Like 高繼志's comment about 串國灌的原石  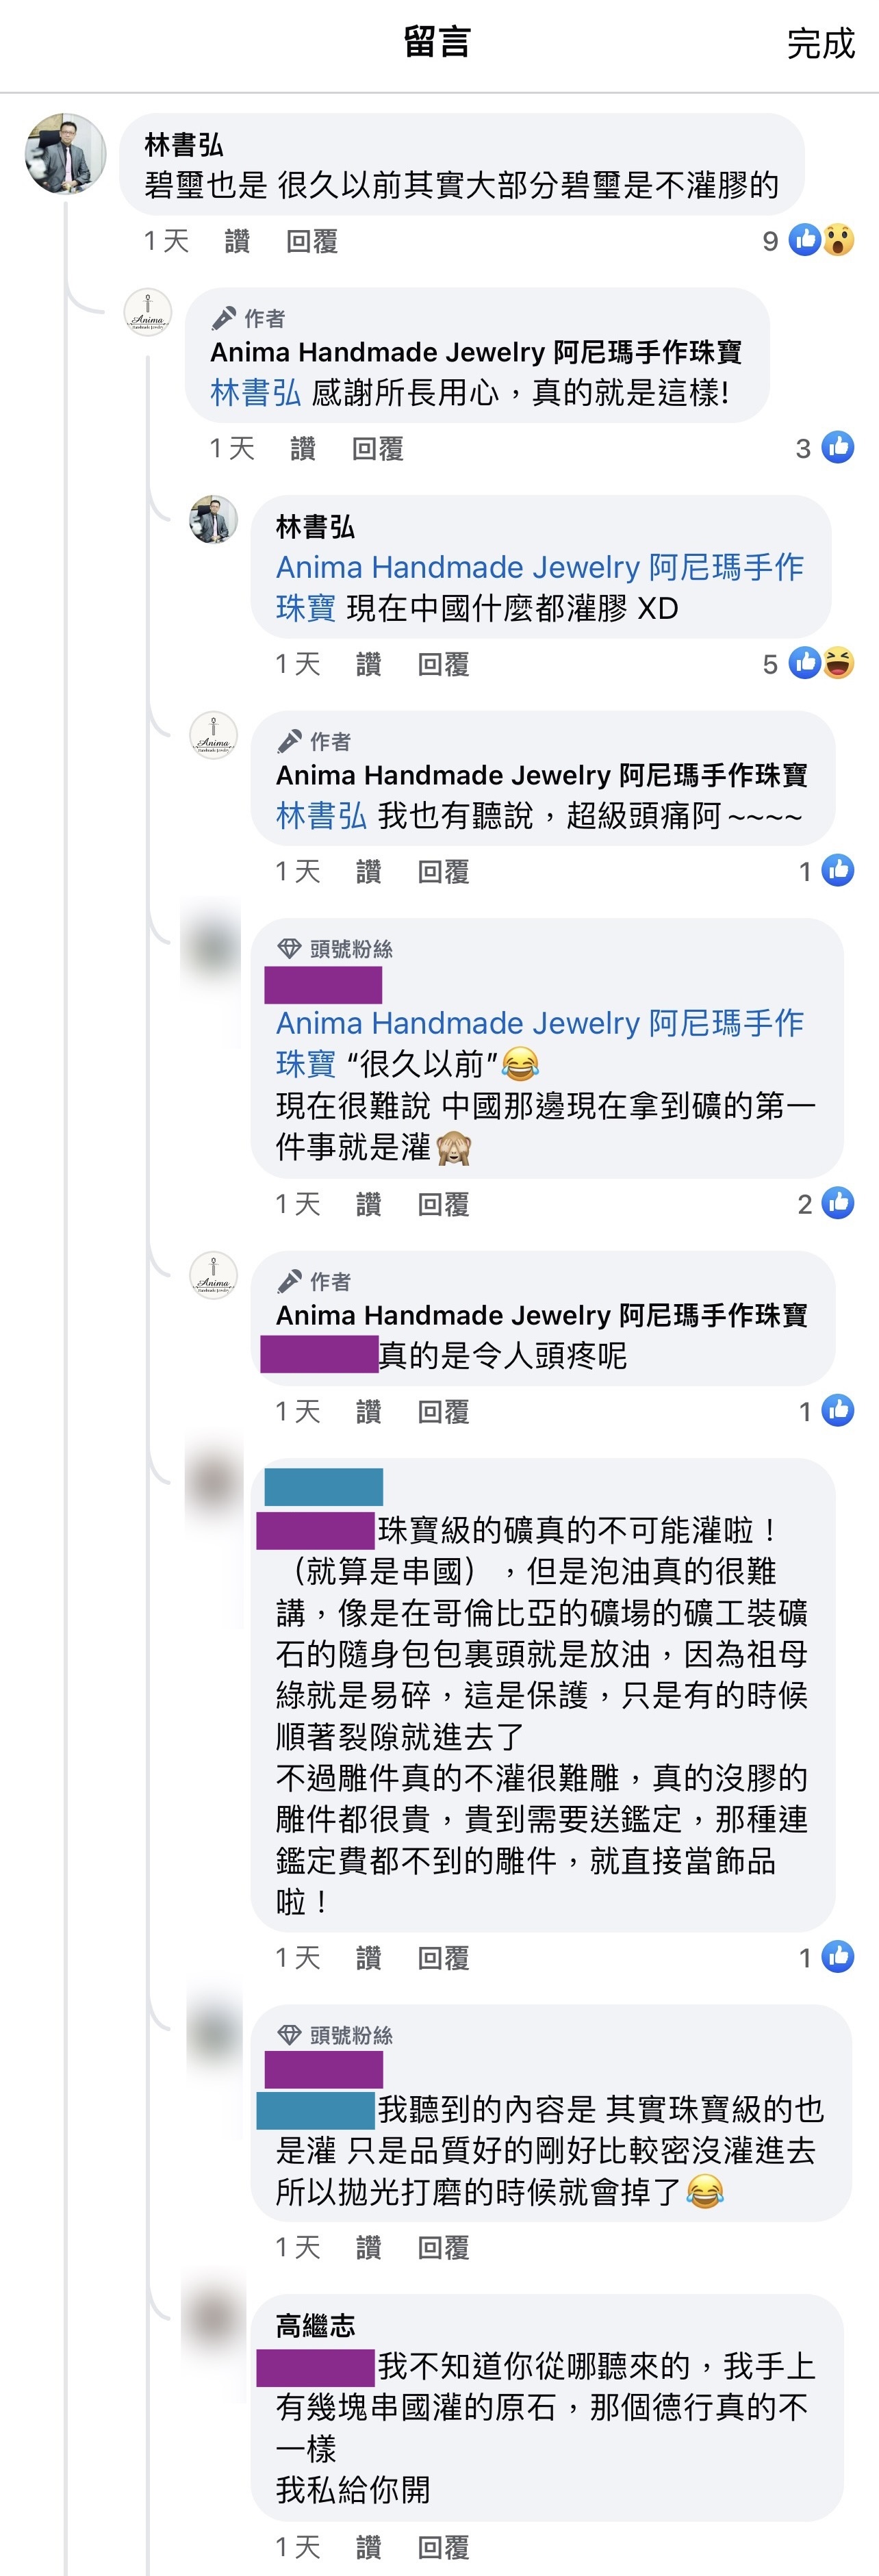368,2547
